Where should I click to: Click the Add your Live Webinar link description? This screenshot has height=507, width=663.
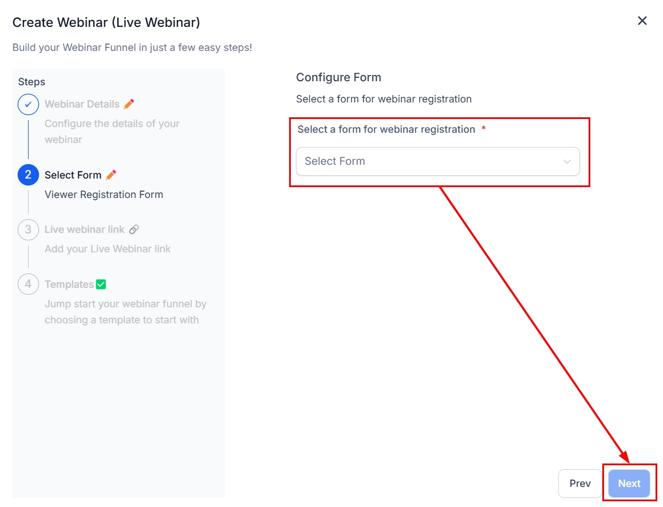(x=108, y=249)
